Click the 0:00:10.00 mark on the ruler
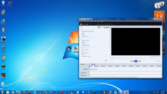 click(103, 66)
